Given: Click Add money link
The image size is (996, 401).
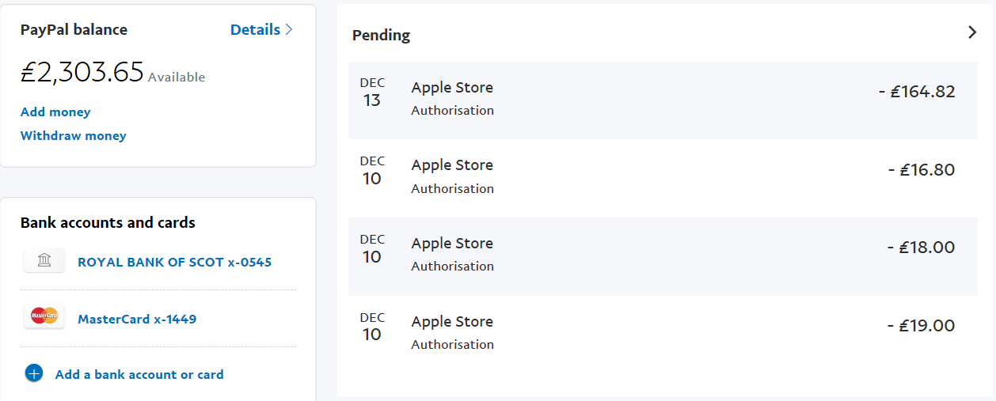Looking at the screenshot, I should [55, 112].
